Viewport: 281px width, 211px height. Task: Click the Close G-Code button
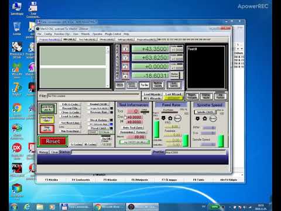(70, 113)
